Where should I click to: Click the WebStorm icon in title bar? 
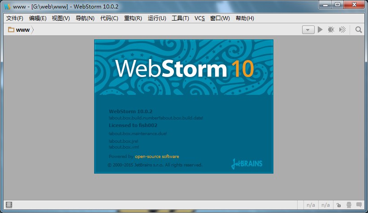click(x=7, y=6)
